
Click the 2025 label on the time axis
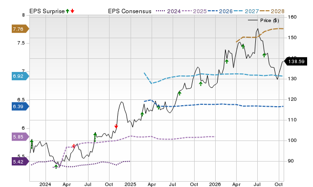pyautogui.click(x=131, y=184)
